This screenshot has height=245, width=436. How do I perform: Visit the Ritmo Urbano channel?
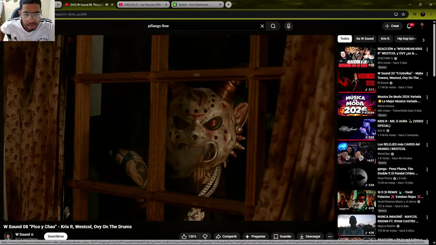pyautogui.click(x=386, y=106)
